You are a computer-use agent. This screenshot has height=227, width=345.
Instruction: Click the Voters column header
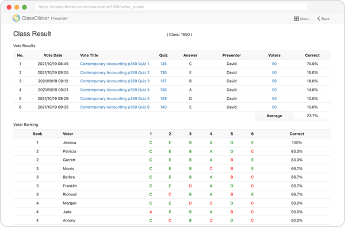click(x=274, y=55)
